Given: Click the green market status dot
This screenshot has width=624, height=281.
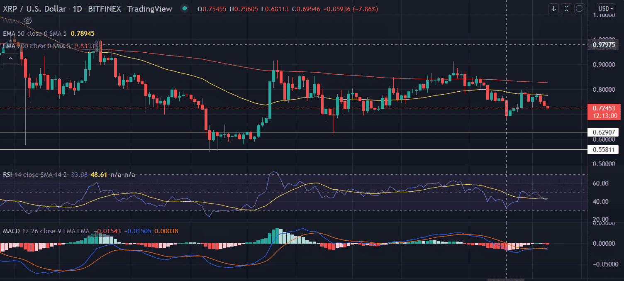Looking at the screenshot, I should tap(184, 9).
